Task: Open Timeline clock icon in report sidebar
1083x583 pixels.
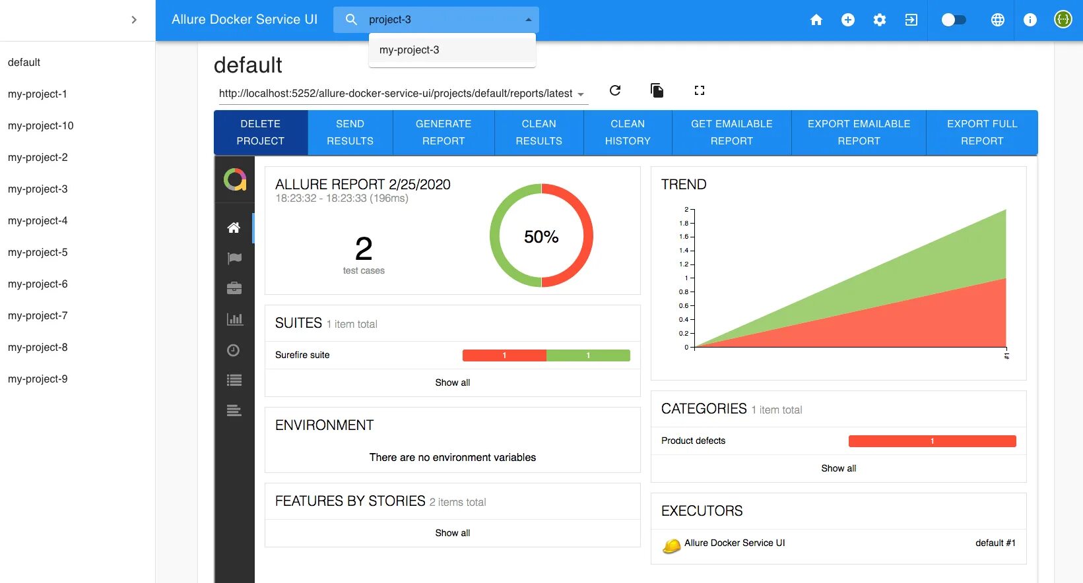Action: (234, 350)
